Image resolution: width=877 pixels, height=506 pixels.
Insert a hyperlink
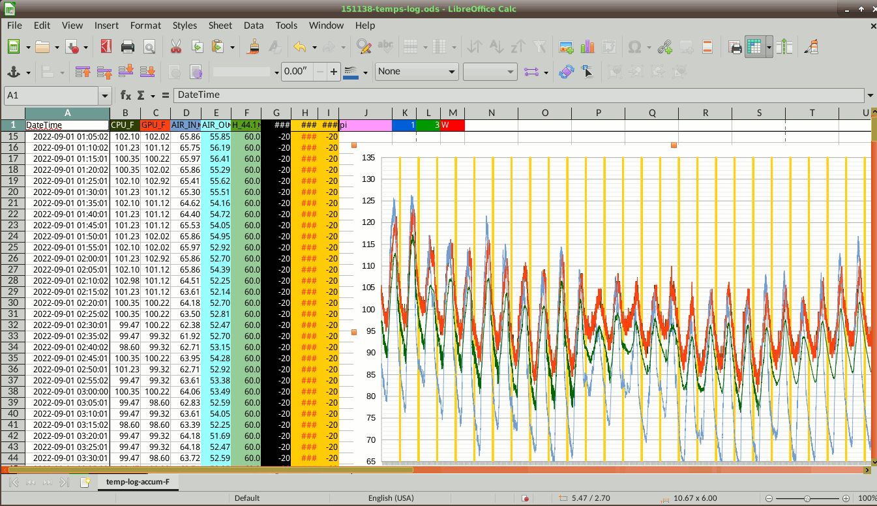[664, 47]
